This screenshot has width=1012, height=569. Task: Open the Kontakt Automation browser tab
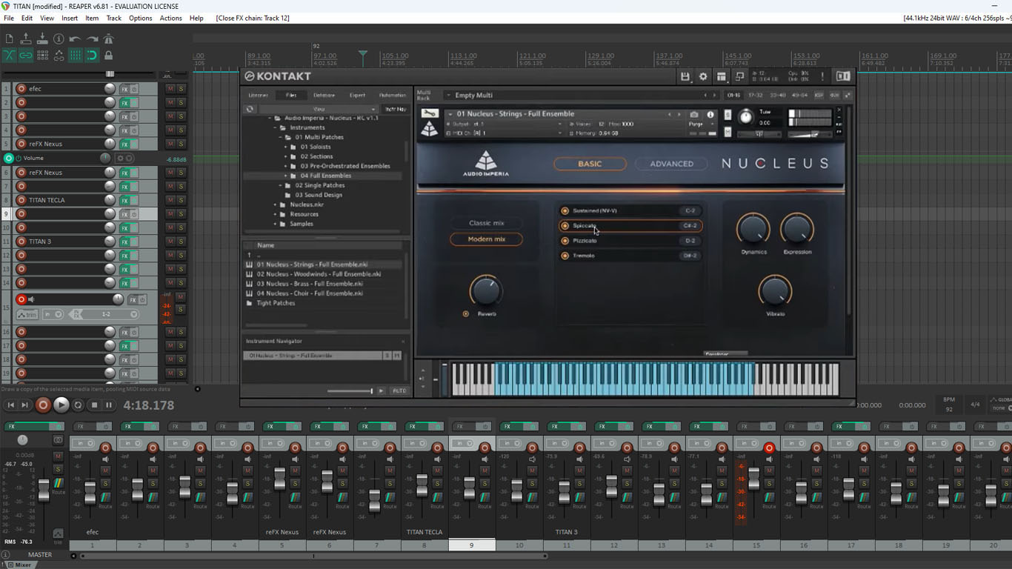tap(392, 95)
